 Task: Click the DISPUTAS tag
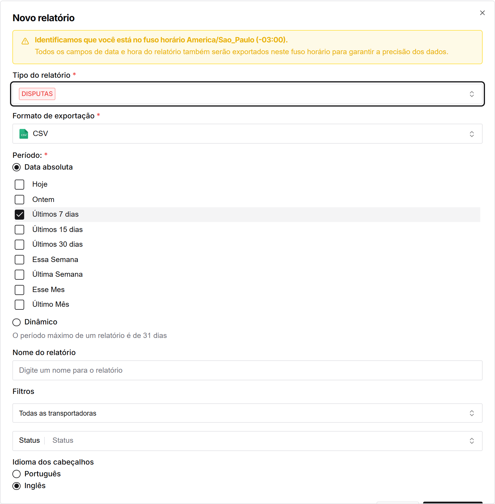[x=37, y=94]
